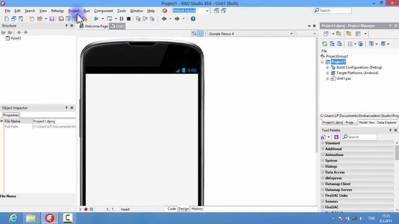Image resolution: width=399 pixels, height=224 pixels.
Task: Open the Default Layout desktop dropdown
Action: (207, 11)
